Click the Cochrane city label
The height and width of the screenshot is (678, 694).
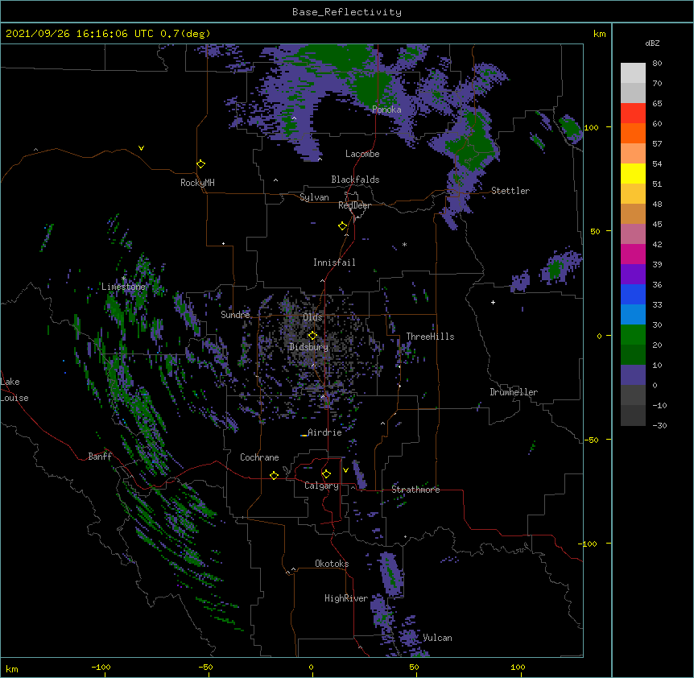point(259,457)
